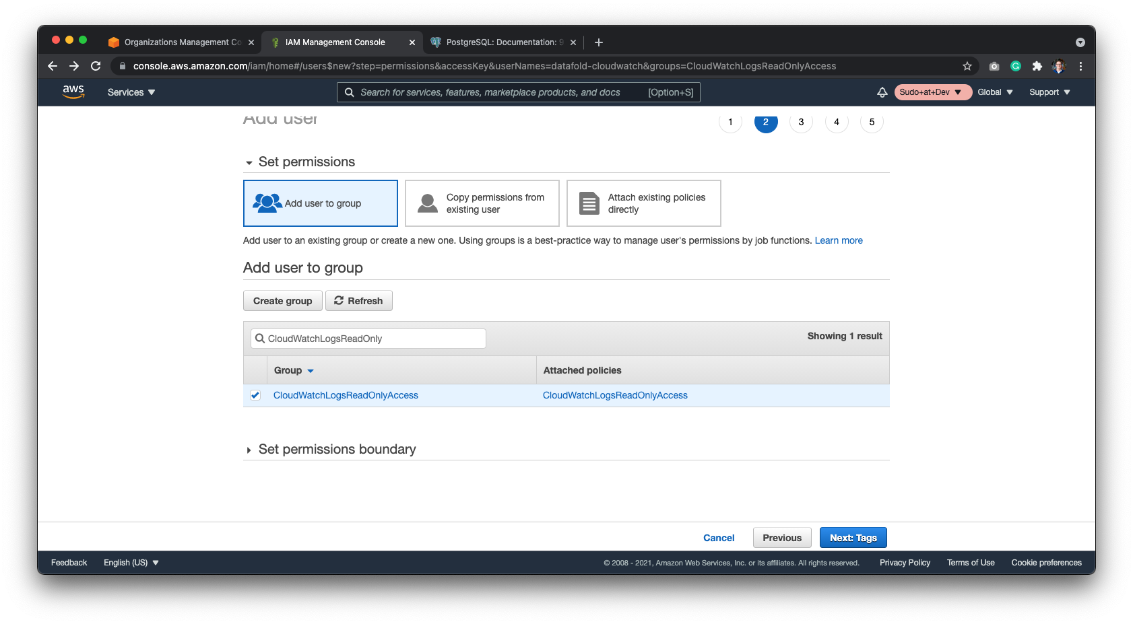1133x624 pixels.
Task: Click the Attached policies column header
Action: [582, 370]
